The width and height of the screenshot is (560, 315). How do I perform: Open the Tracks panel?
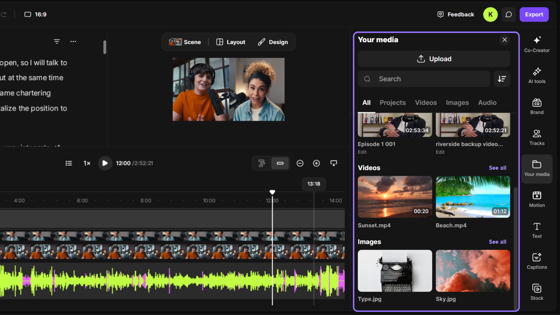537,137
